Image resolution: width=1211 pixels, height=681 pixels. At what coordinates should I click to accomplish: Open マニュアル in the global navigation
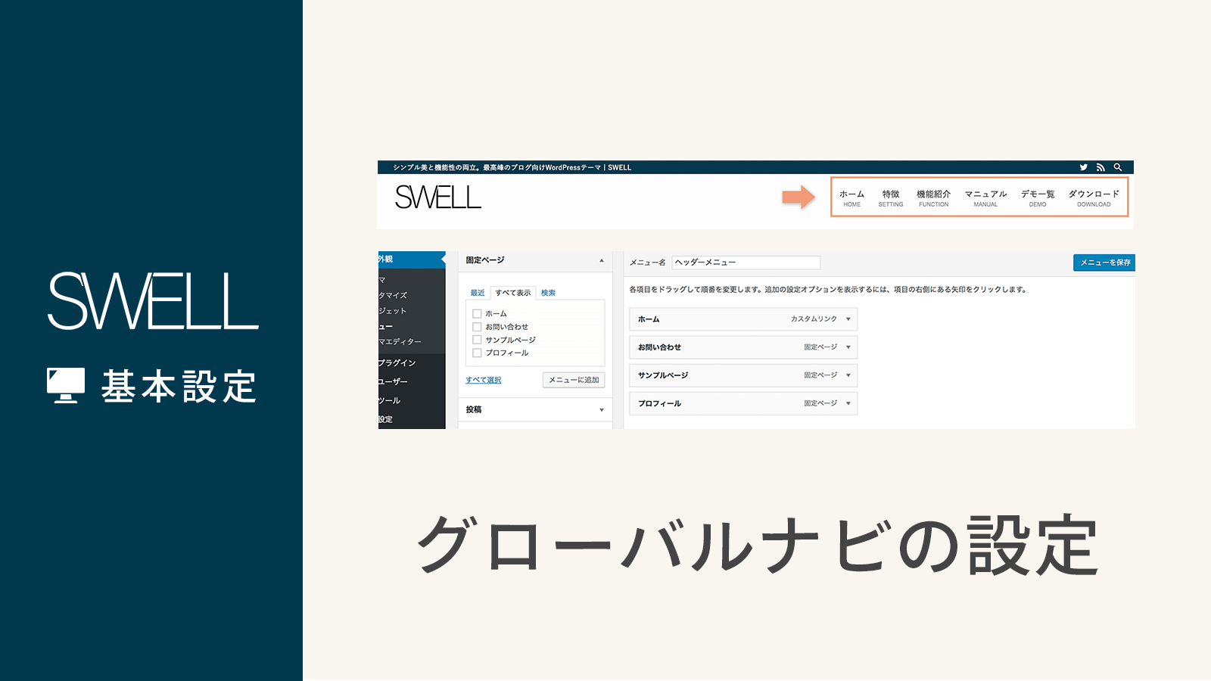point(985,197)
